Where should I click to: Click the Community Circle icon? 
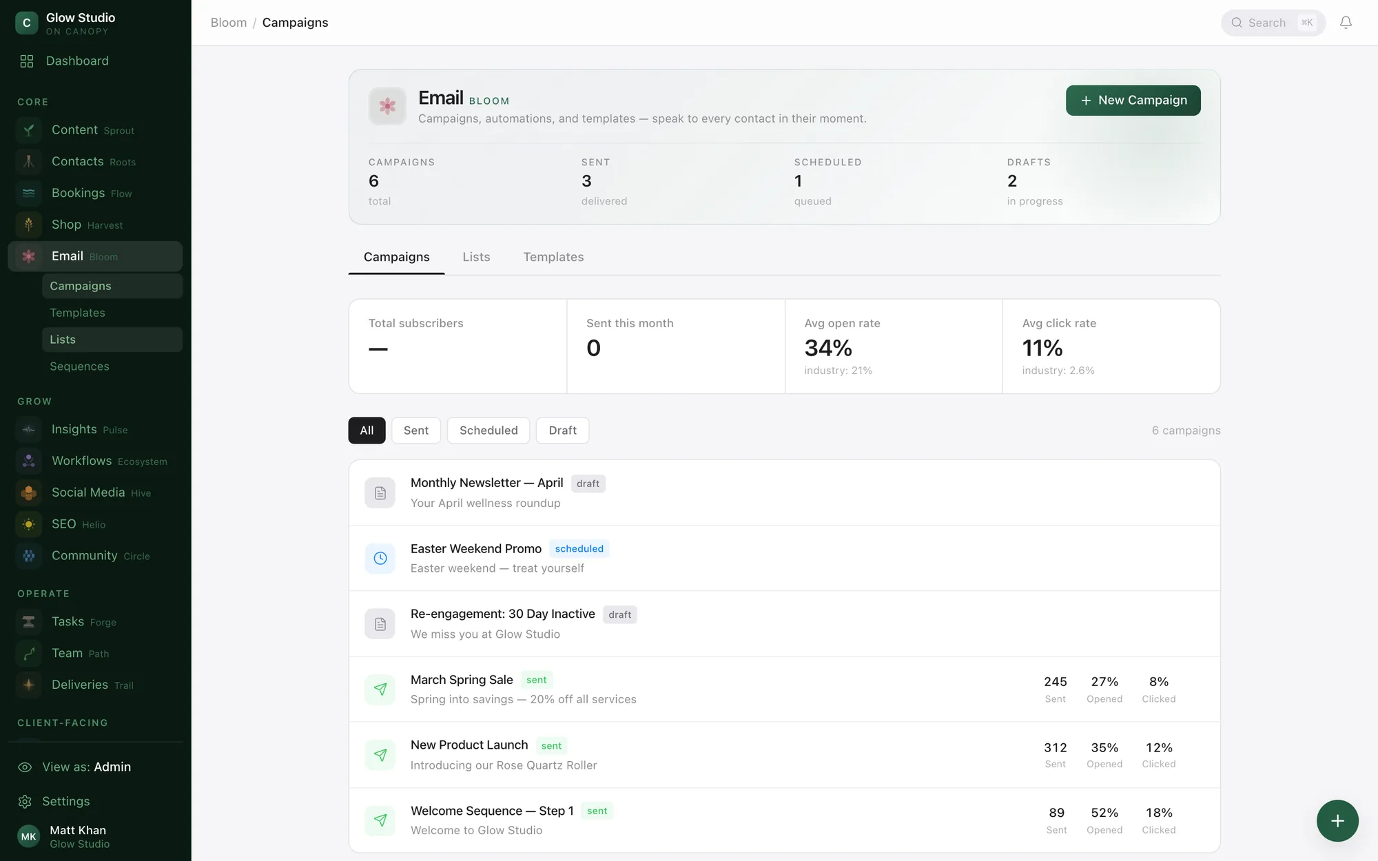29,556
